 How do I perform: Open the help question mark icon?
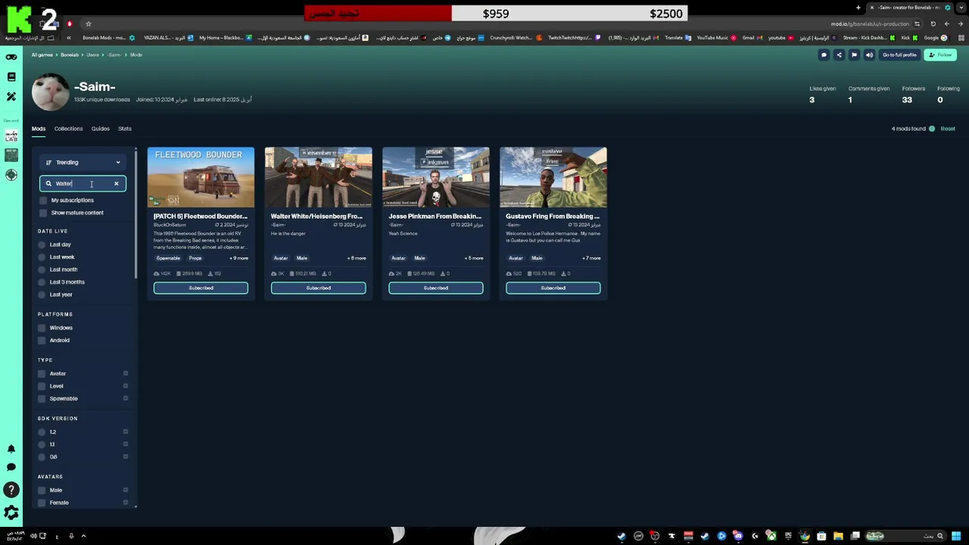[x=11, y=490]
